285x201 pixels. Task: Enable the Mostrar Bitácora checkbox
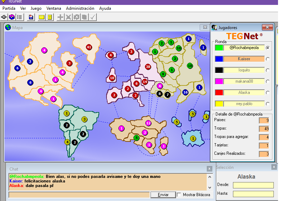point(179,195)
